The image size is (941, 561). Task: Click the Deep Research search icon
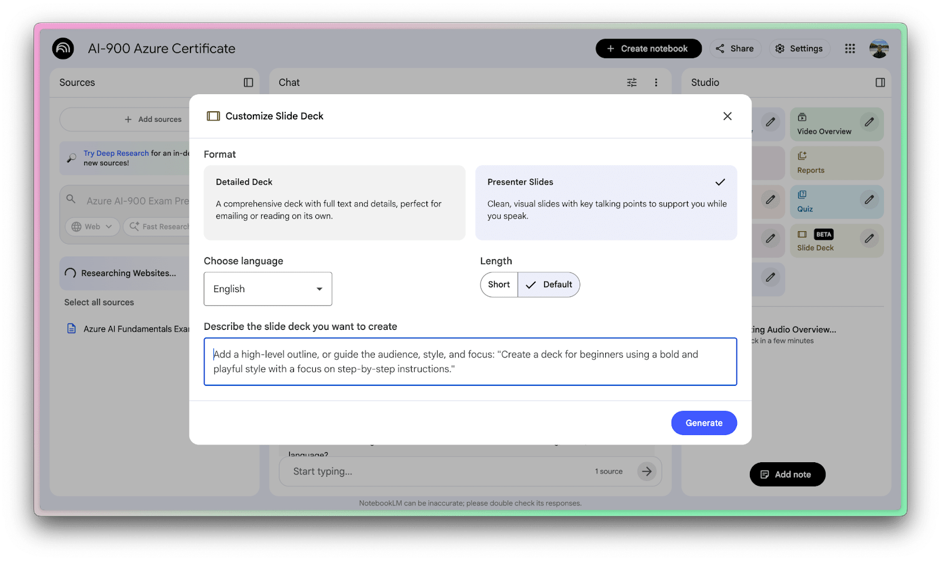point(71,158)
